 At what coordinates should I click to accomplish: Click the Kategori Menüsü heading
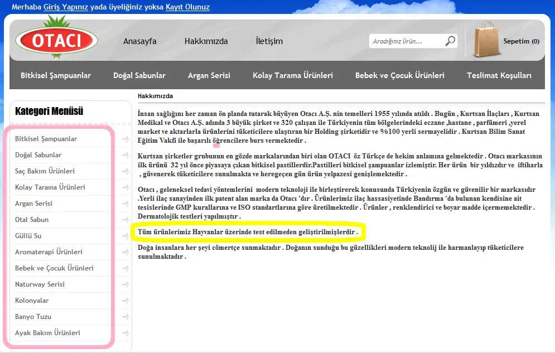(49, 112)
